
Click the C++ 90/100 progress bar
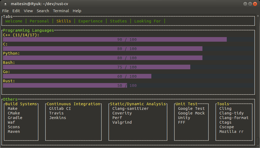(115, 40)
